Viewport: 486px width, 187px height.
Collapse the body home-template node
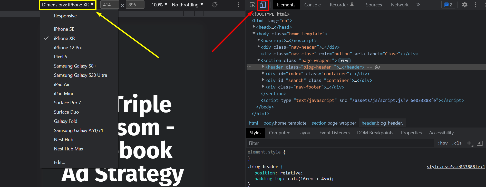tap(254, 34)
